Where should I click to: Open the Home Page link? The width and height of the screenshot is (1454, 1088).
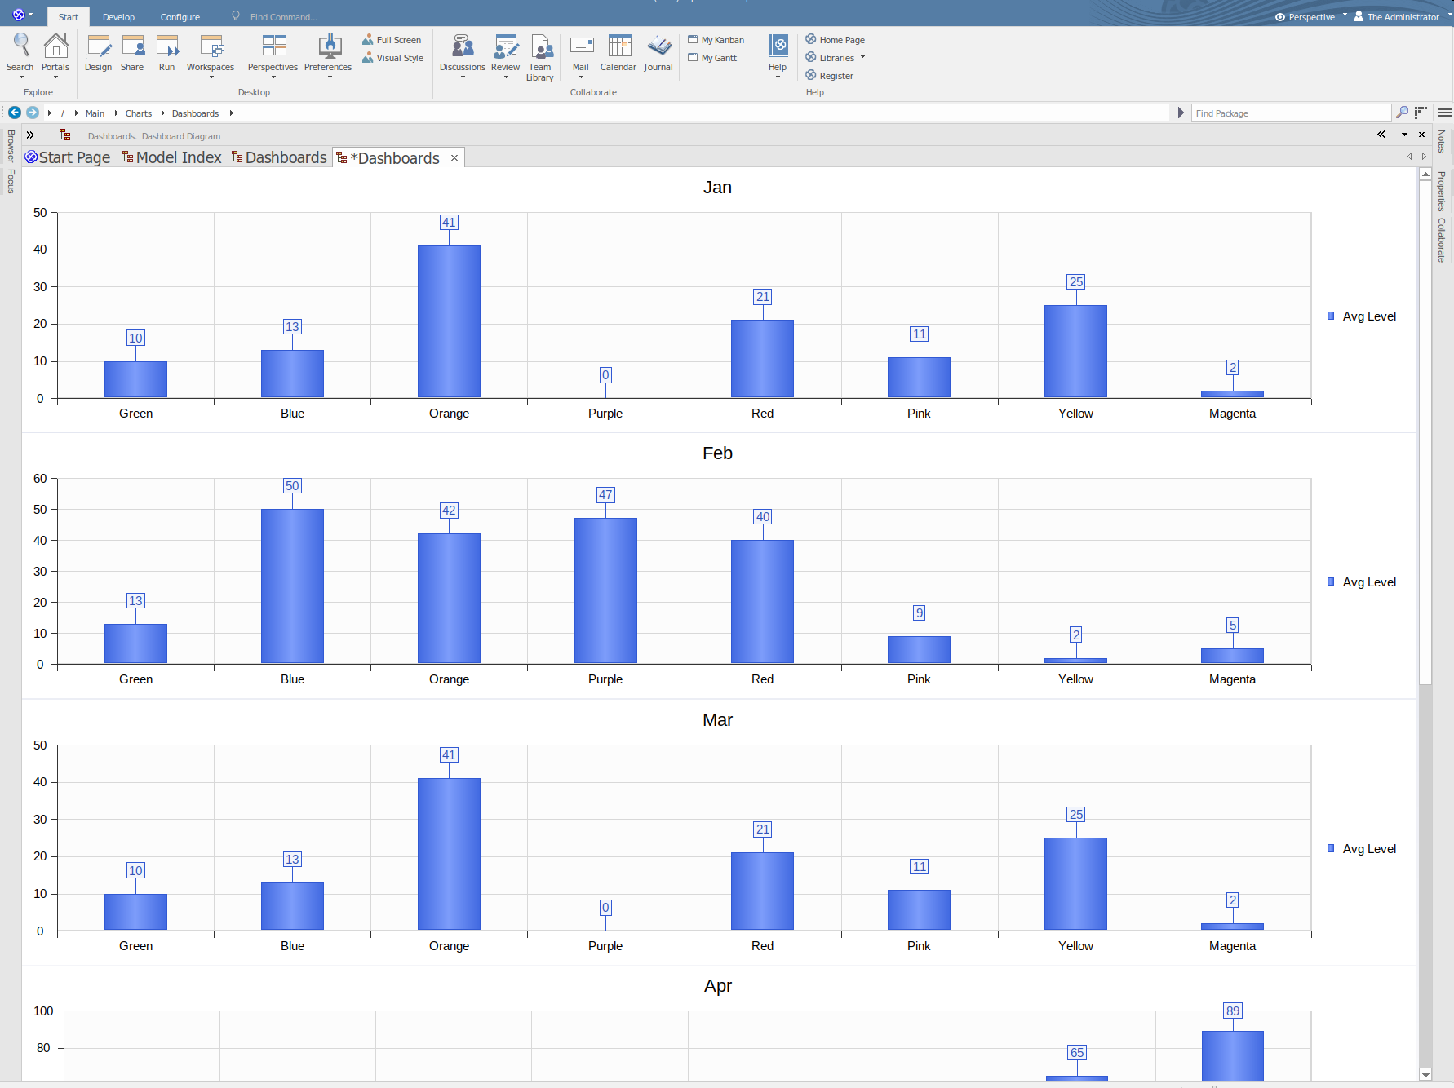tap(835, 40)
